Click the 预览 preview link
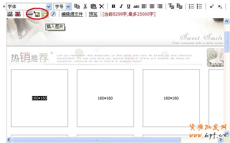 (93, 14)
